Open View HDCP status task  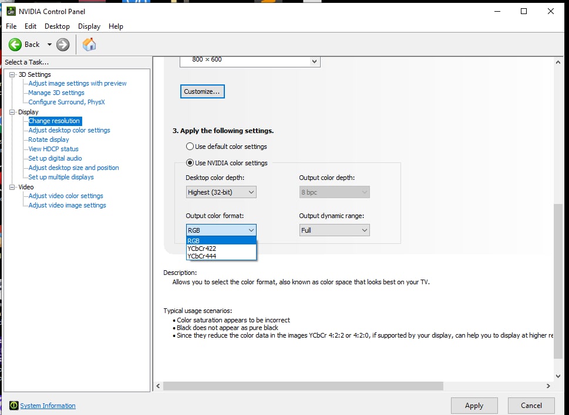53,149
